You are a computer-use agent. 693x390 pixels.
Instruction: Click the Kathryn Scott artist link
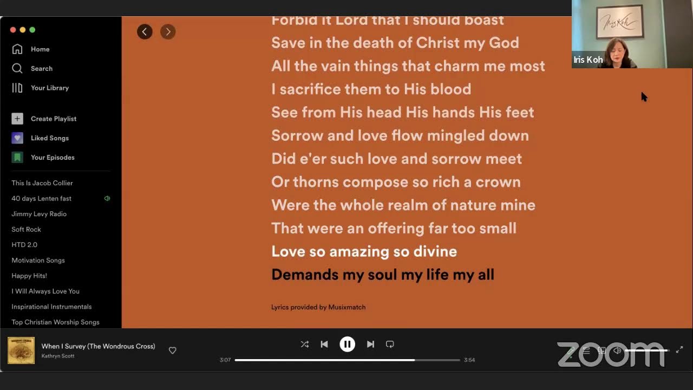(x=58, y=356)
